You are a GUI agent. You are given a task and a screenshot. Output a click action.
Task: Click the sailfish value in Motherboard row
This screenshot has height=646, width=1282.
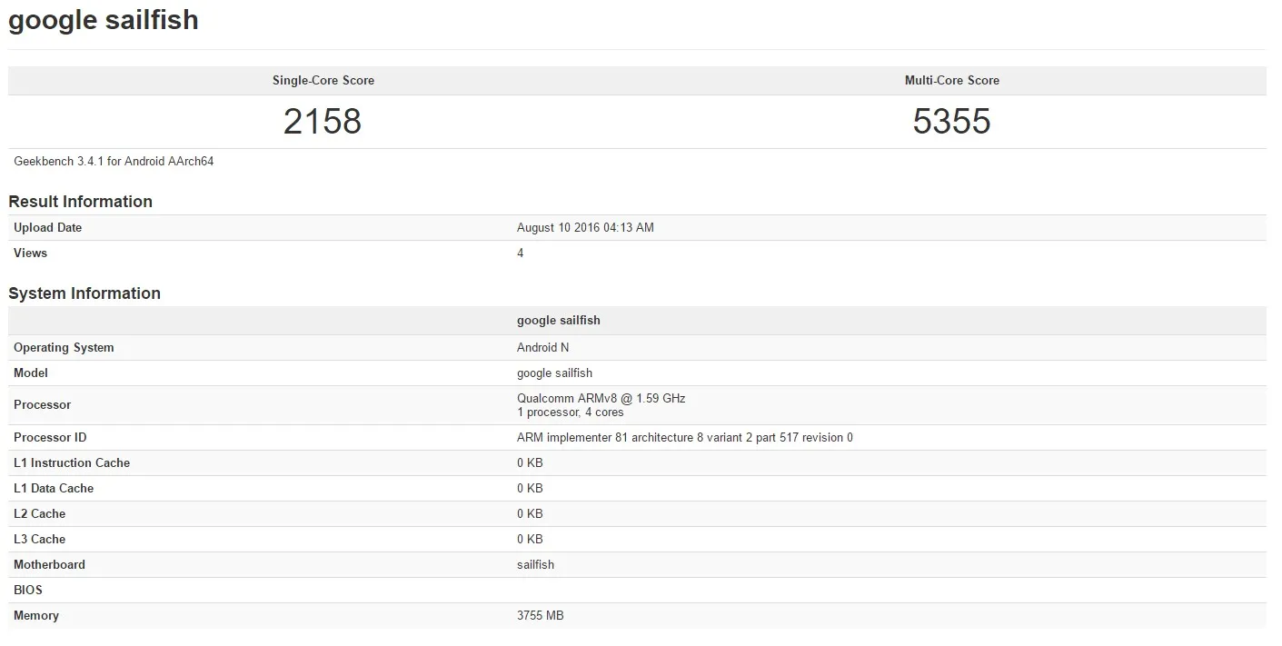pyautogui.click(x=535, y=565)
